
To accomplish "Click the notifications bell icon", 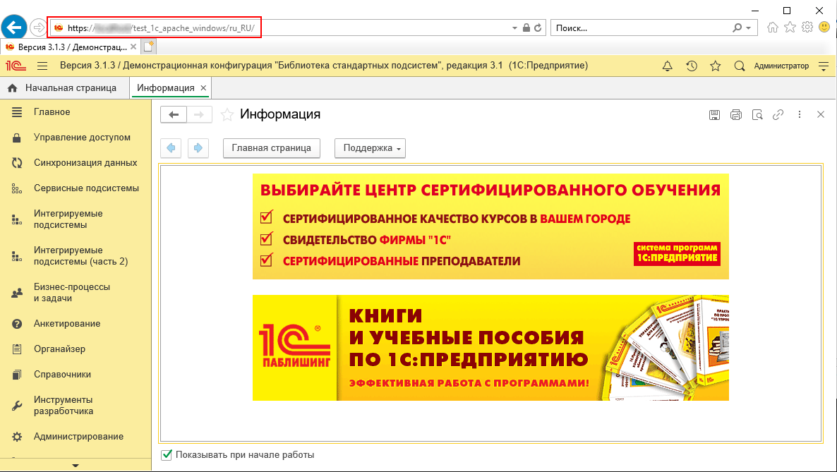I will (668, 66).
